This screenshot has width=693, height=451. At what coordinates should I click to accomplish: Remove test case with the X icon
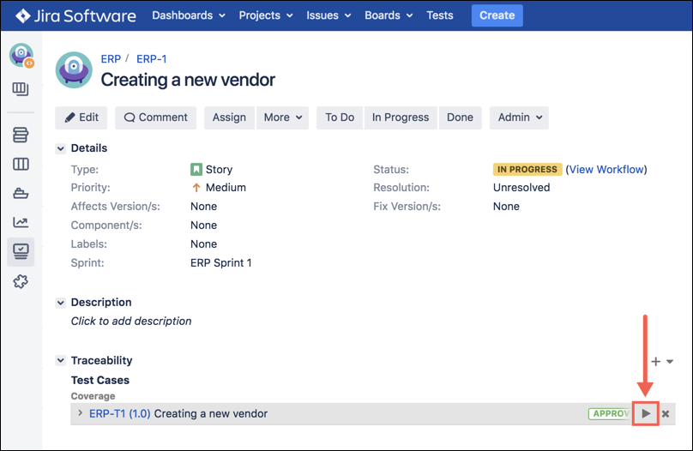pos(666,414)
